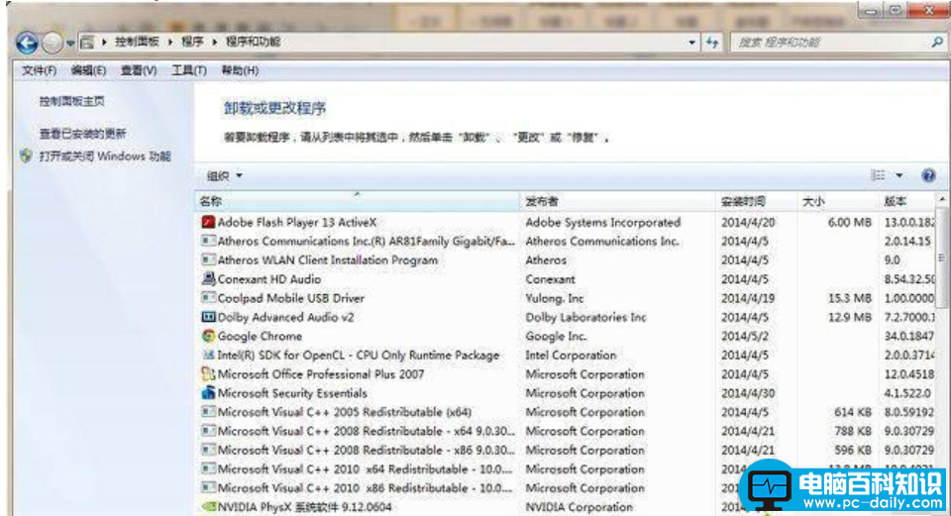Click the Back navigation arrow button
Image resolution: width=951 pixels, height=516 pixels.
click(27, 43)
